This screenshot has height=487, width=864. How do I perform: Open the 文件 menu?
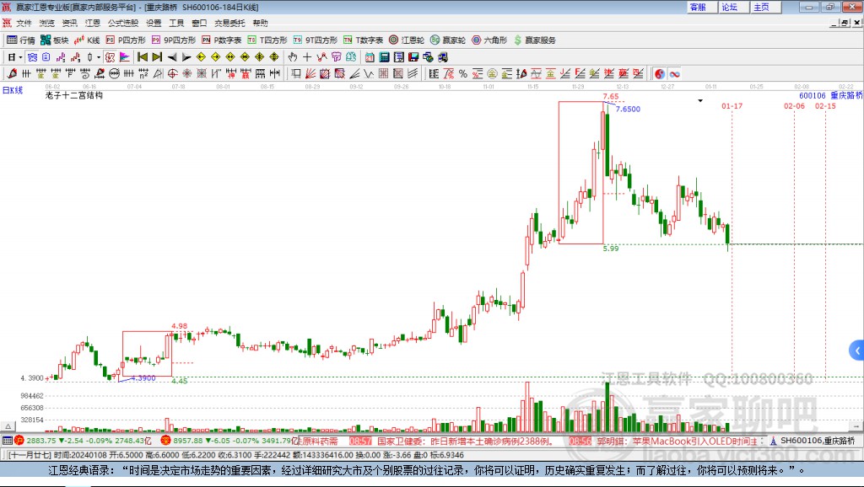tap(24, 23)
